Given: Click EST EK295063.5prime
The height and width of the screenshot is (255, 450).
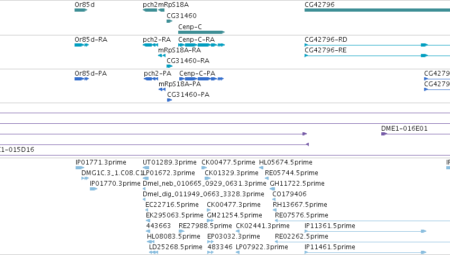Looking at the screenshot, I should point(175,216).
